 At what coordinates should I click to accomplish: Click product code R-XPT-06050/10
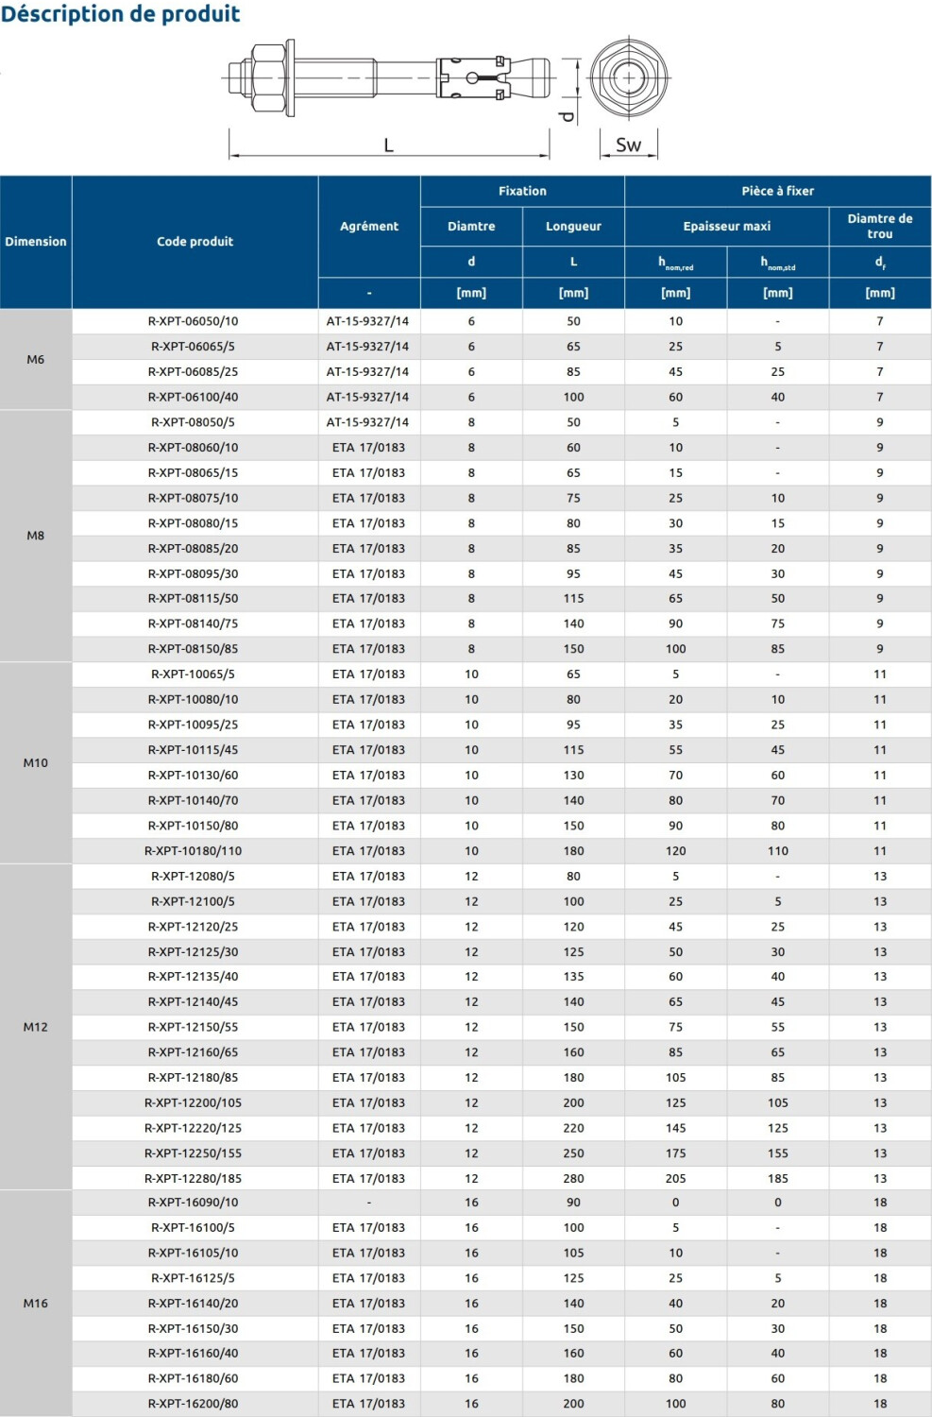click(x=194, y=321)
